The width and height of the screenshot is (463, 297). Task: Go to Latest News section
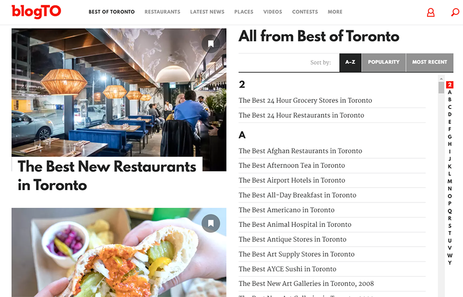[207, 12]
